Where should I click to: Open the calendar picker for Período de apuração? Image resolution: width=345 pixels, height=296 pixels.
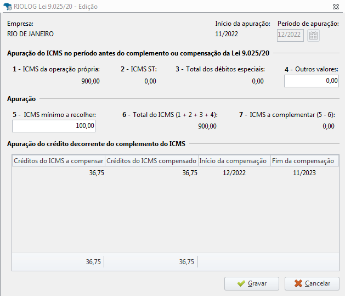[x=313, y=35]
